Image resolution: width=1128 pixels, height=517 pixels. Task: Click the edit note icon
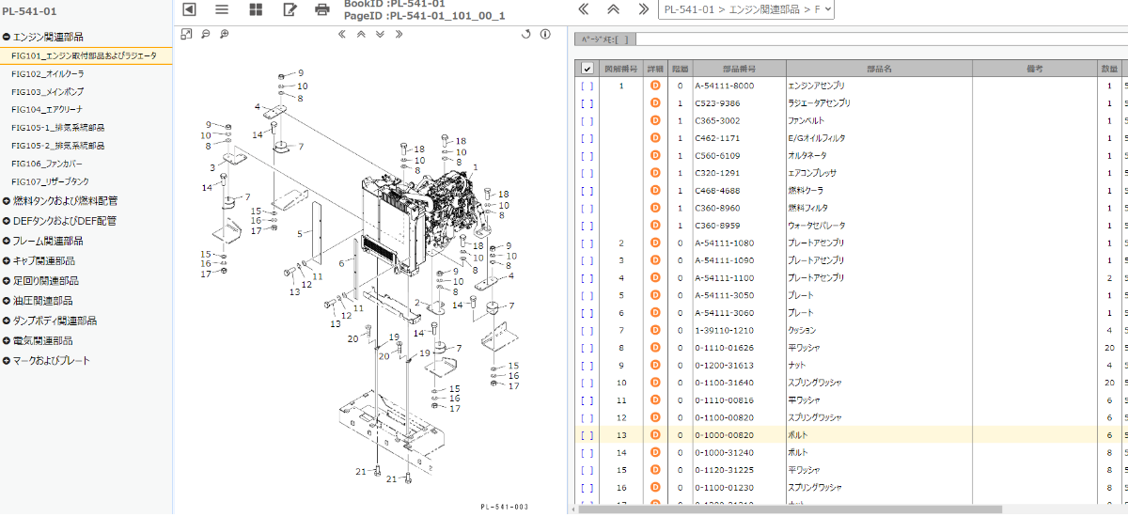coord(290,9)
